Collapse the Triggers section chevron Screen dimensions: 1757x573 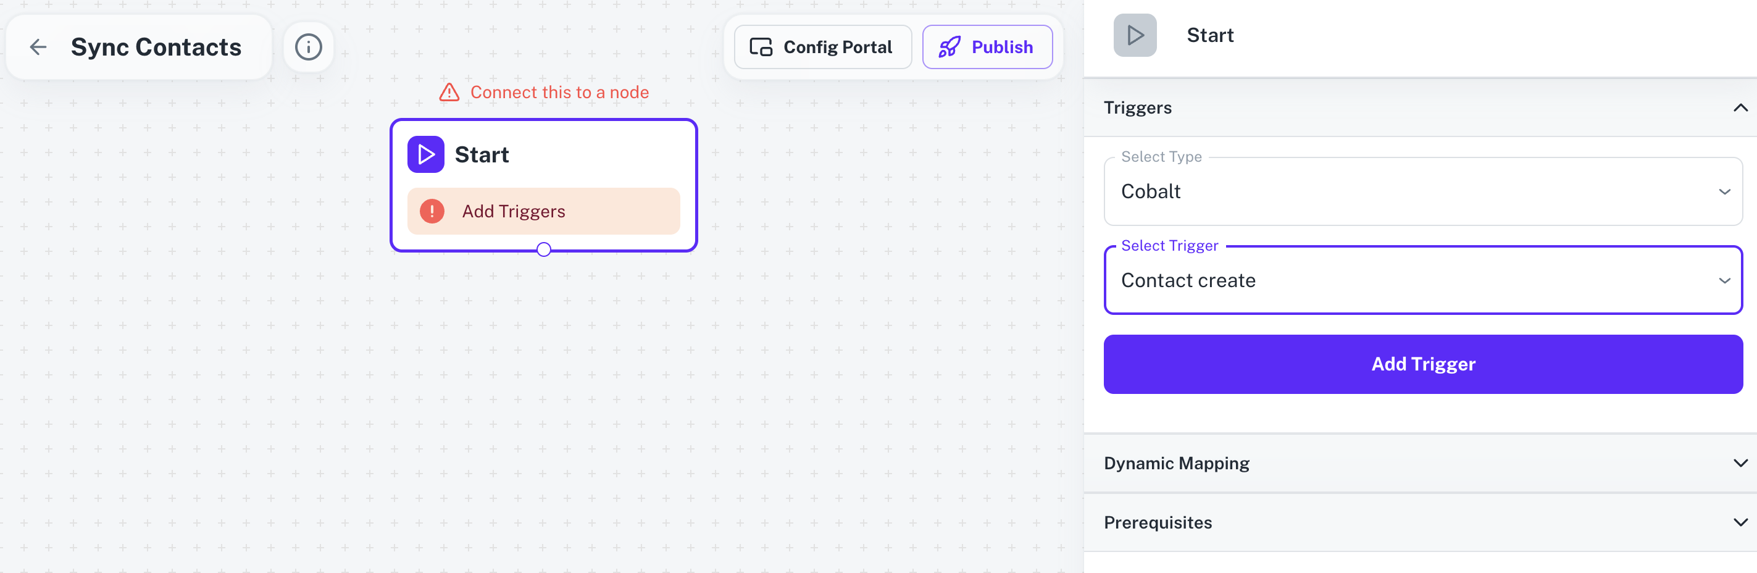point(1740,107)
